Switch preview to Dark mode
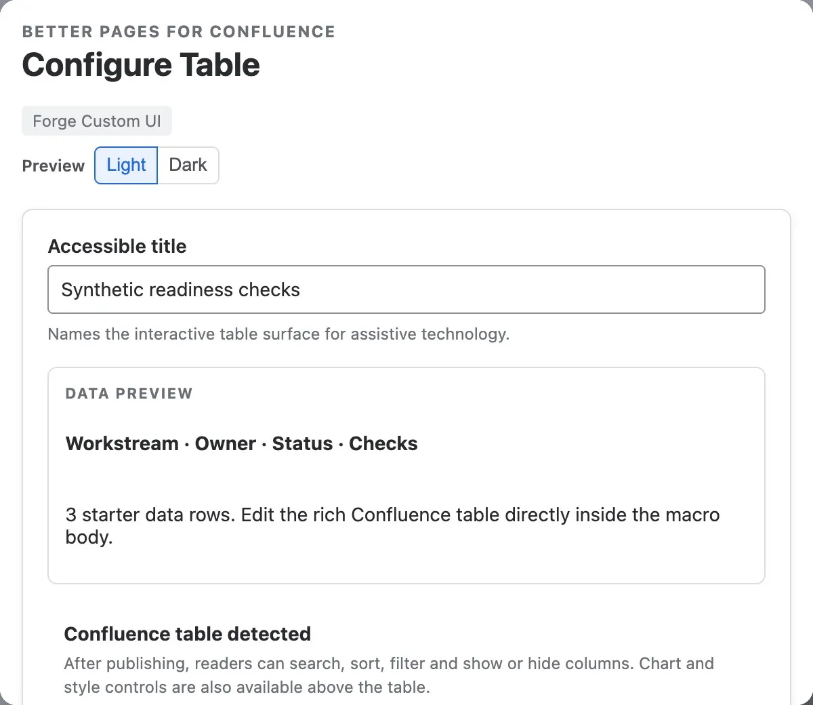The image size is (813, 705). pyautogui.click(x=188, y=165)
